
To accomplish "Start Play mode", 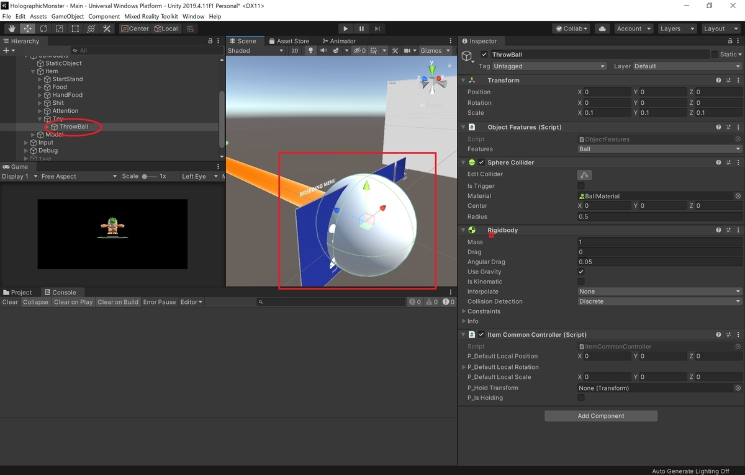I will 346,29.
